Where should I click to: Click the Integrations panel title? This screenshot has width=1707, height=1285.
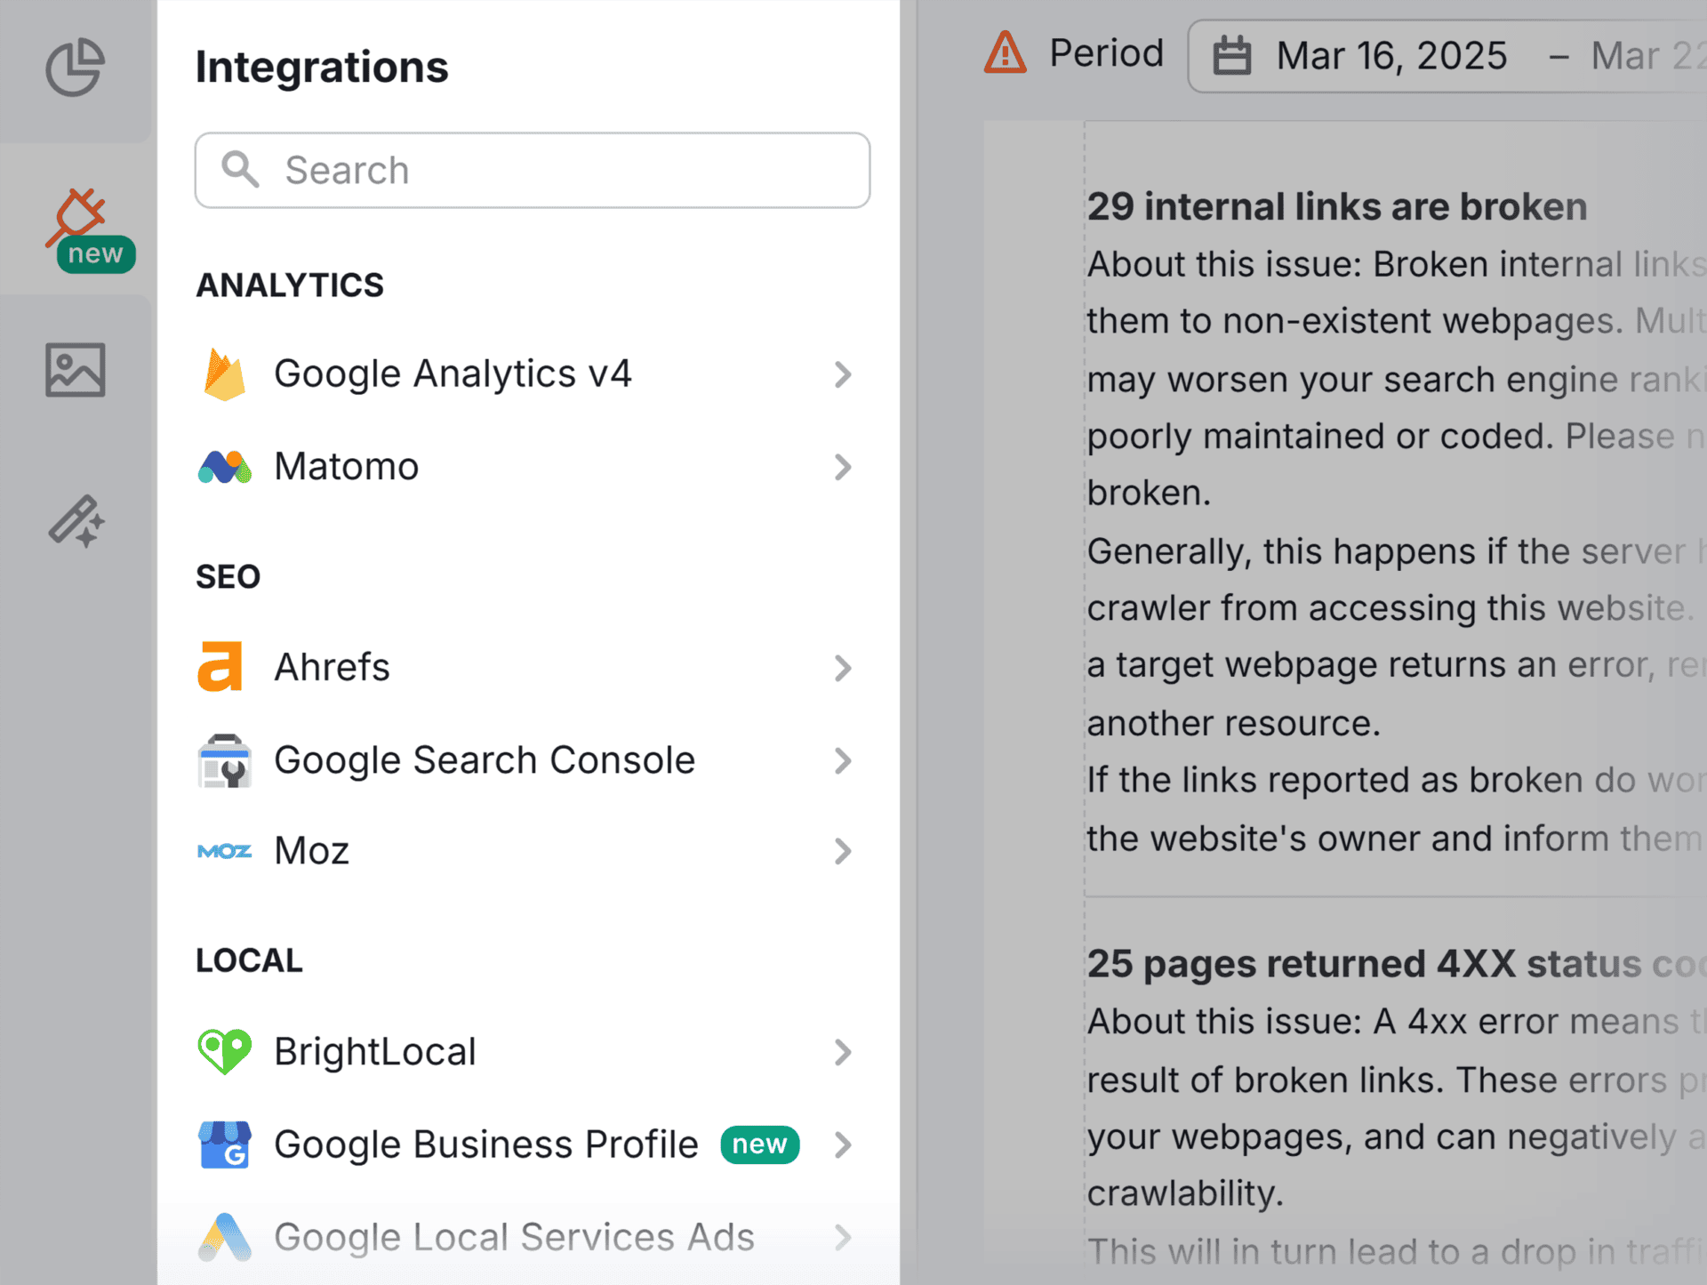pyautogui.click(x=322, y=67)
